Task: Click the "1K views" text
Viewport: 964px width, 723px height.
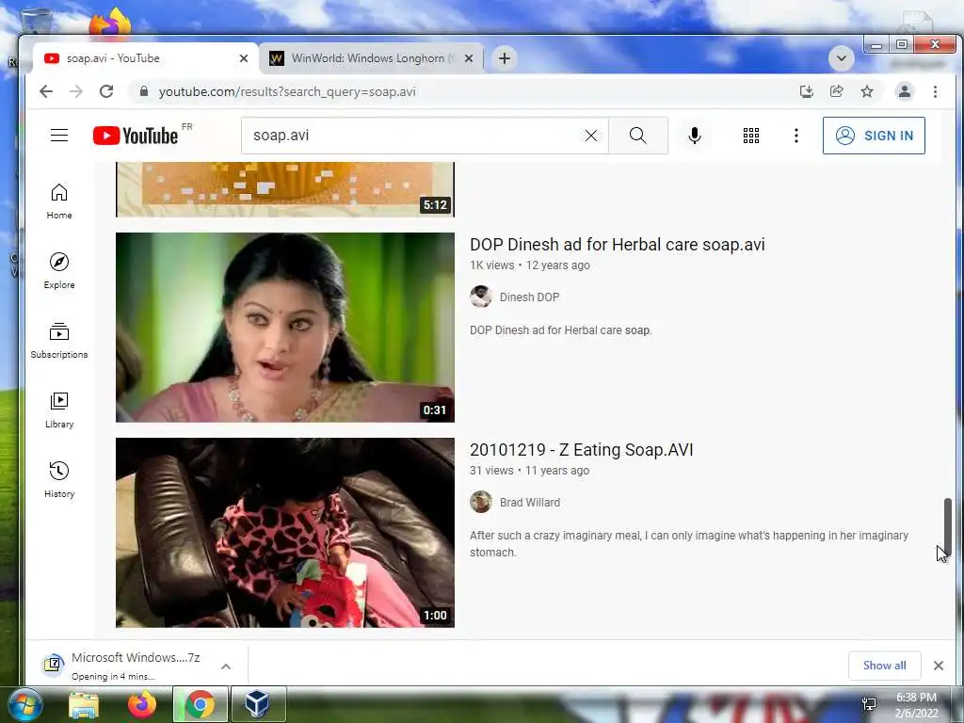Action: (x=491, y=265)
